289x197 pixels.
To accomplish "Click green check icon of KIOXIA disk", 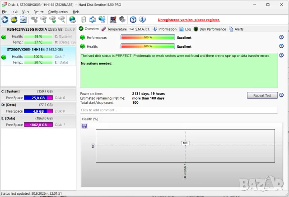I will point(4,37).
